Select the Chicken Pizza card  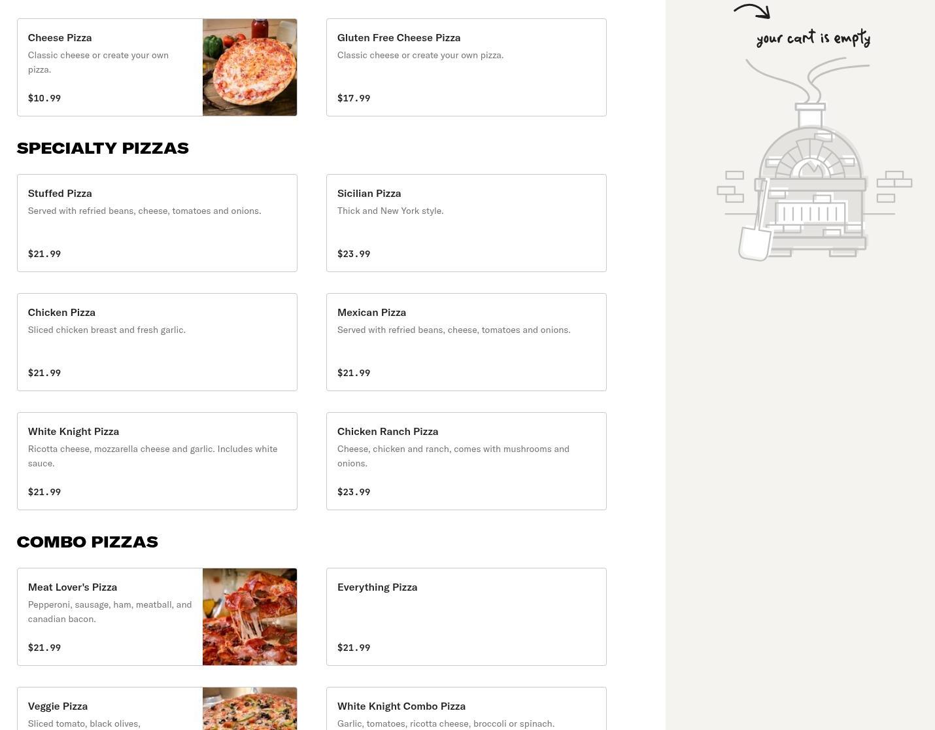[157, 342]
